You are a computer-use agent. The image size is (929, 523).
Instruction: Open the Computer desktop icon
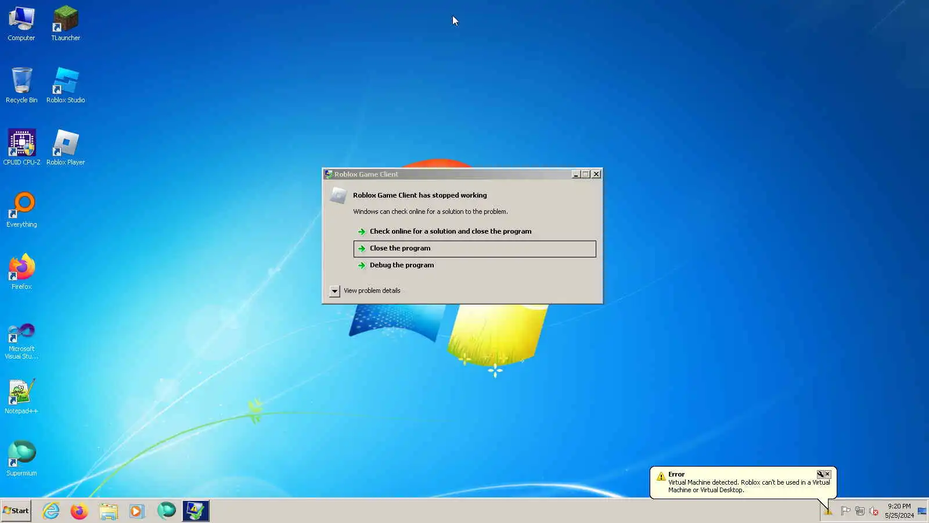pos(21,24)
